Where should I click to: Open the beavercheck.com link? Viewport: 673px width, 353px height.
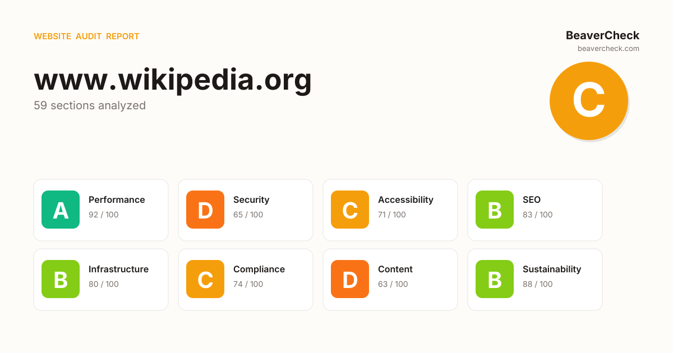point(609,49)
